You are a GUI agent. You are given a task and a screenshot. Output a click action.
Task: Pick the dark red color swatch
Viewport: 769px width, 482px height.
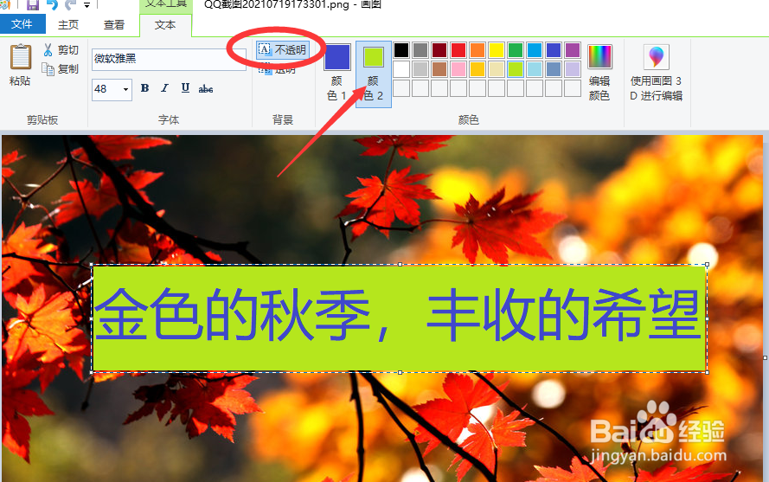click(x=439, y=50)
